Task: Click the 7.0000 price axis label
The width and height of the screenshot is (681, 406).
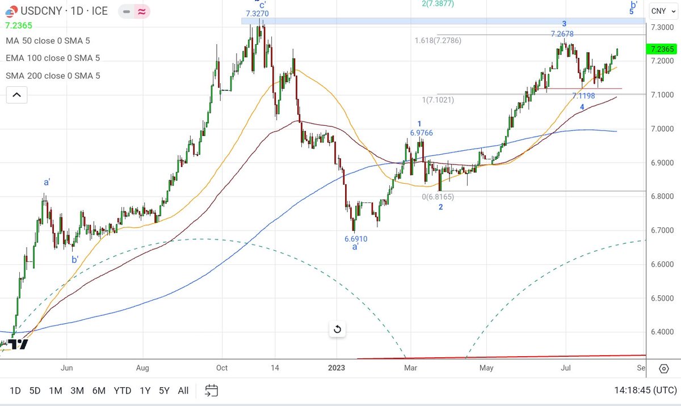Action: coord(662,129)
